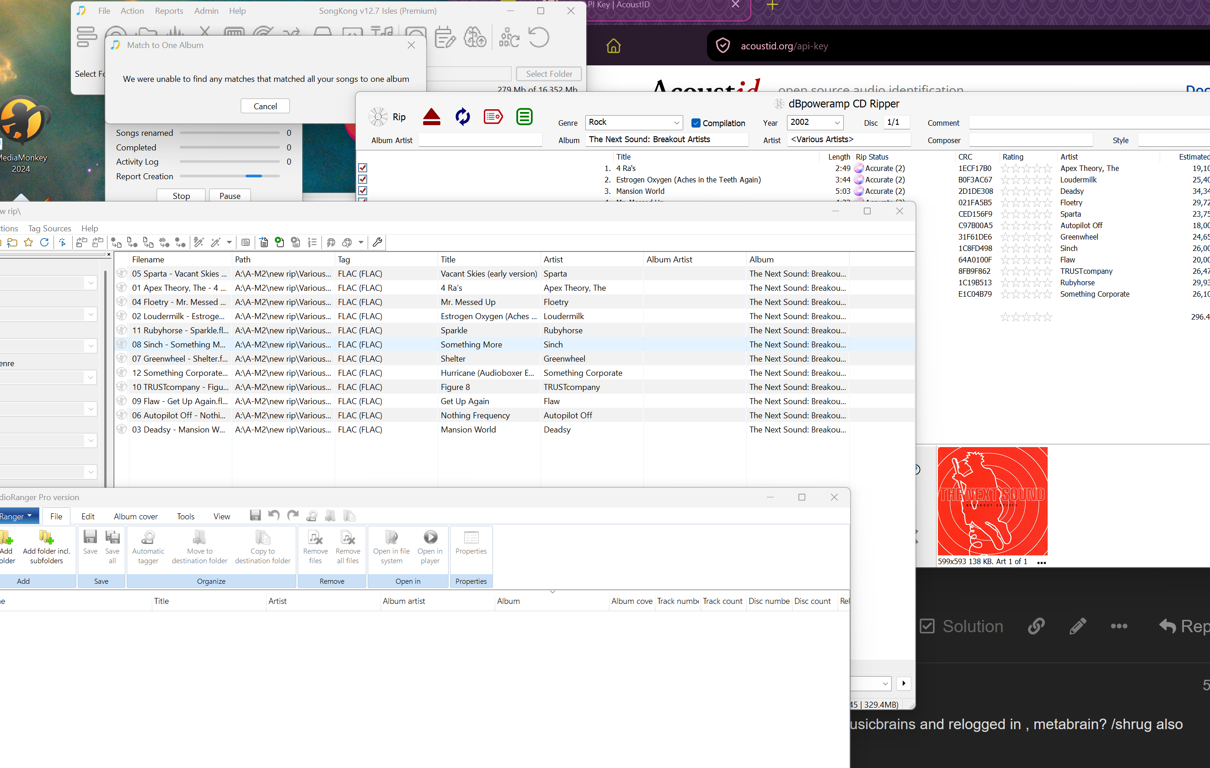
Task: Click the Select Folder button in SongKong
Action: click(549, 74)
